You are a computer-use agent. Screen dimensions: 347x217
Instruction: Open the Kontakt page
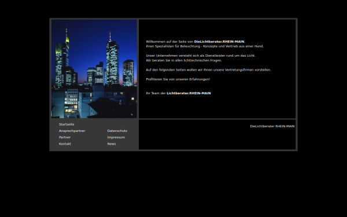(65, 144)
